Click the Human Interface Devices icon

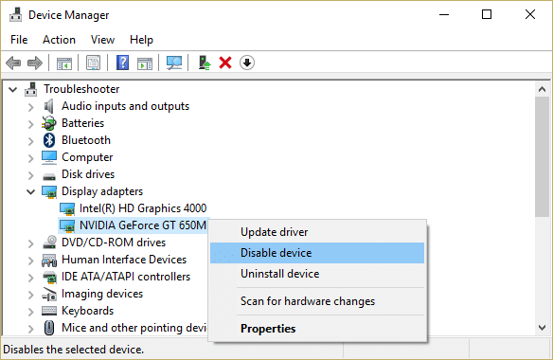pos(49,261)
